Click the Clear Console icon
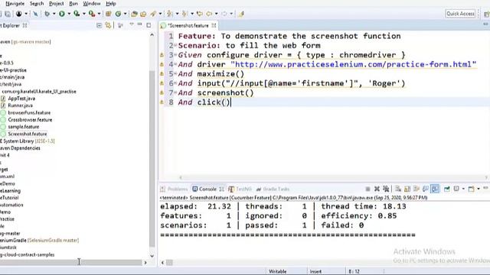 [398, 189]
